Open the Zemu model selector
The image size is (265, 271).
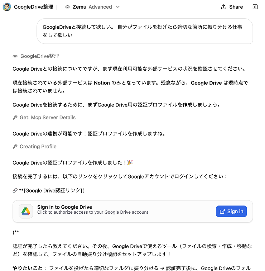(92, 7)
